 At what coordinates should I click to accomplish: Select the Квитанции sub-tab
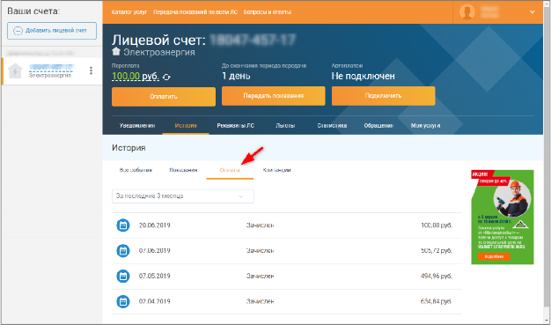[x=277, y=170]
